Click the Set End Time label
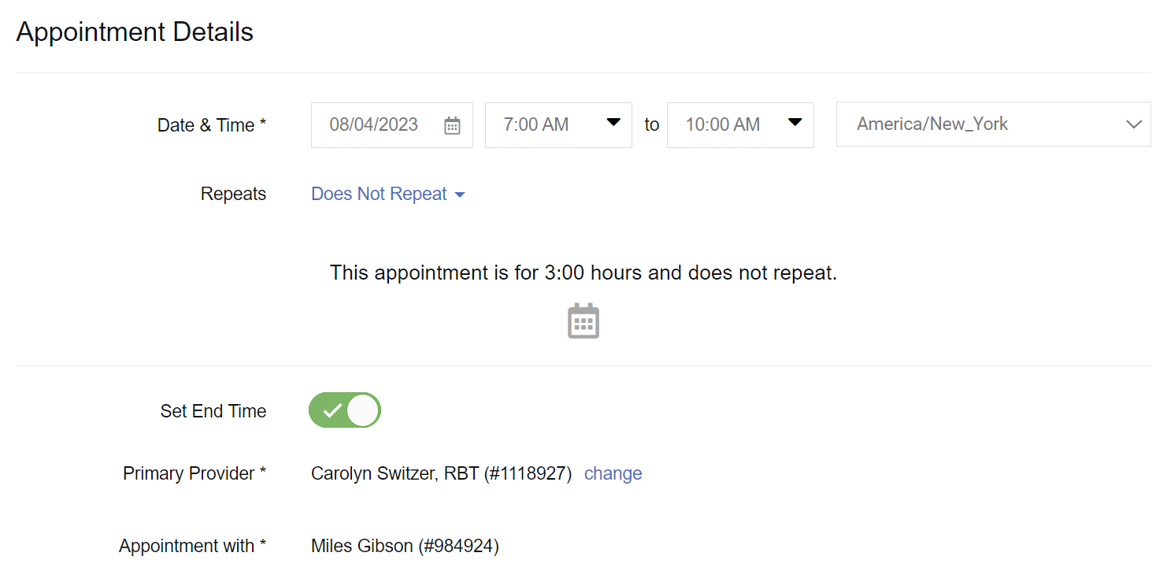 click(213, 411)
